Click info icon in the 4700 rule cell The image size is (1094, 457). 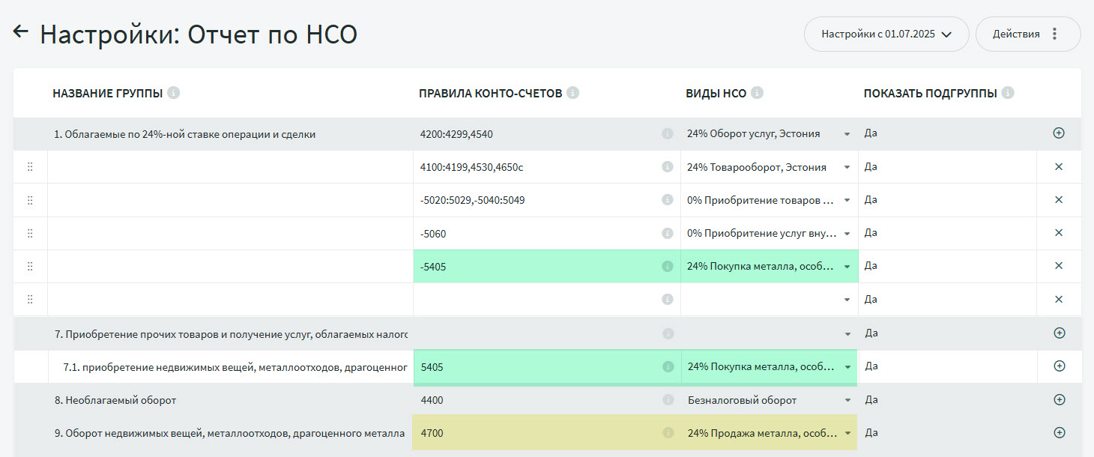click(x=668, y=433)
